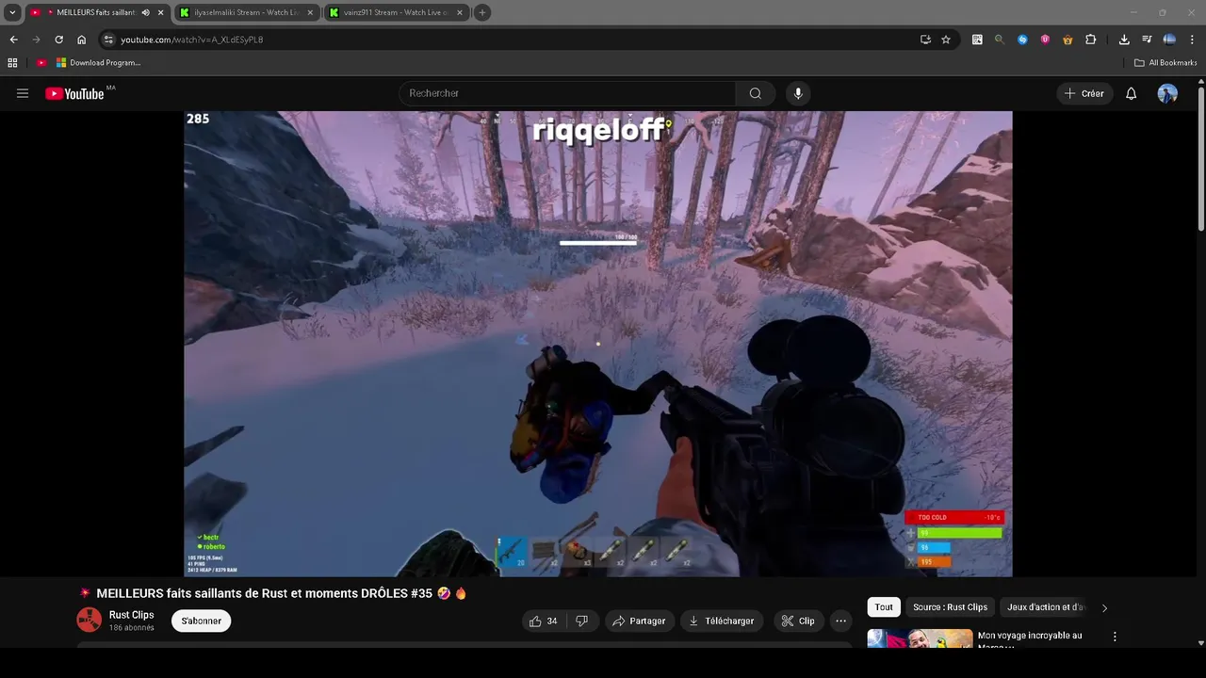The width and height of the screenshot is (1206, 678).
Task: Show the browser downloads
Action: tap(1124, 40)
